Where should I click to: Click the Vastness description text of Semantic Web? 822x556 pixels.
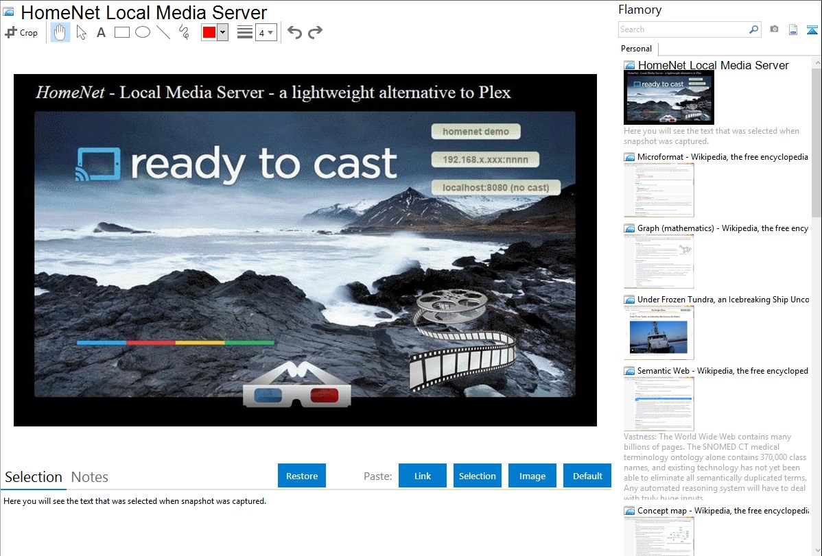[x=715, y=468]
